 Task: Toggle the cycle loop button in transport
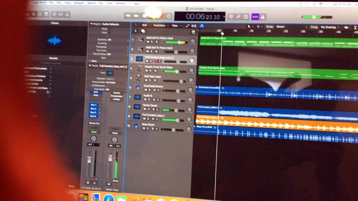pos(169,16)
